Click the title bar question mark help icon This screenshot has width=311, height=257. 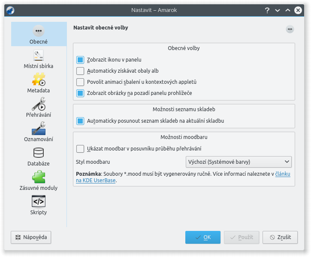(267, 10)
